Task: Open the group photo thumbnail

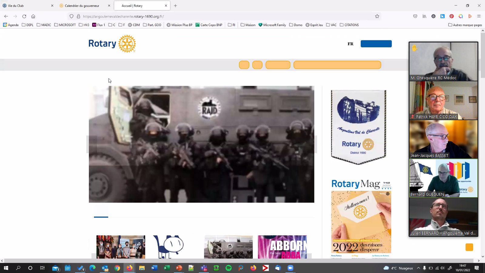Action: (121, 247)
